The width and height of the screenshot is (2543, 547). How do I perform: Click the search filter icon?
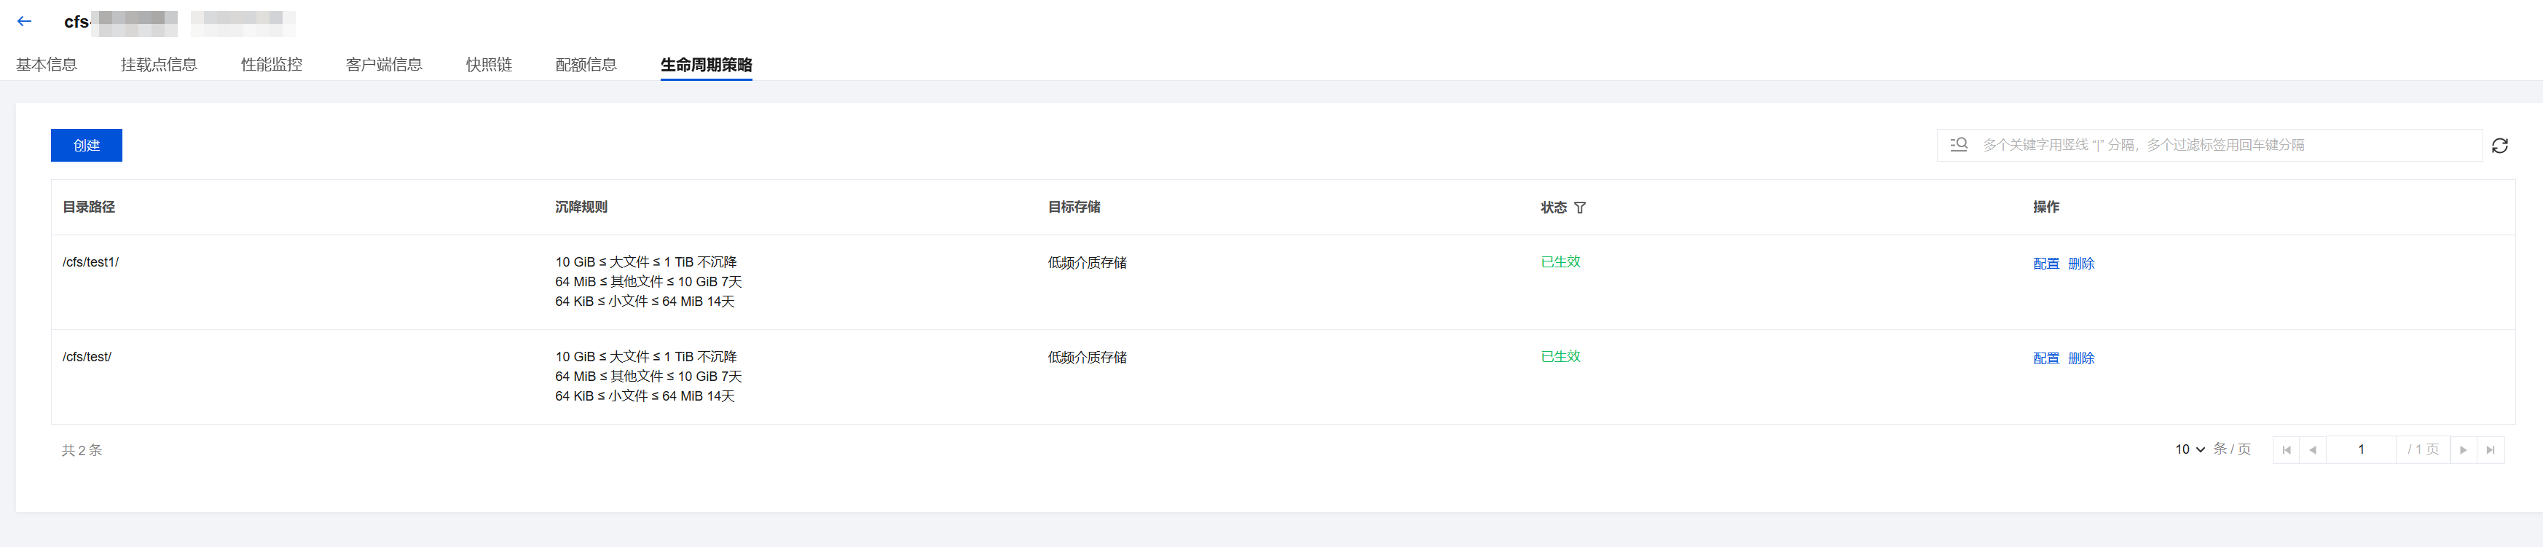1959,145
